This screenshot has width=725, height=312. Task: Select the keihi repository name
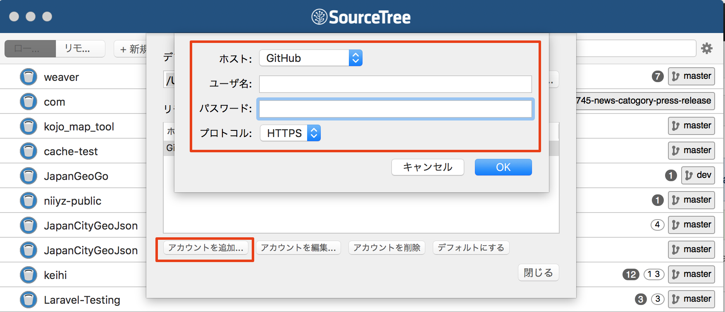pos(55,275)
